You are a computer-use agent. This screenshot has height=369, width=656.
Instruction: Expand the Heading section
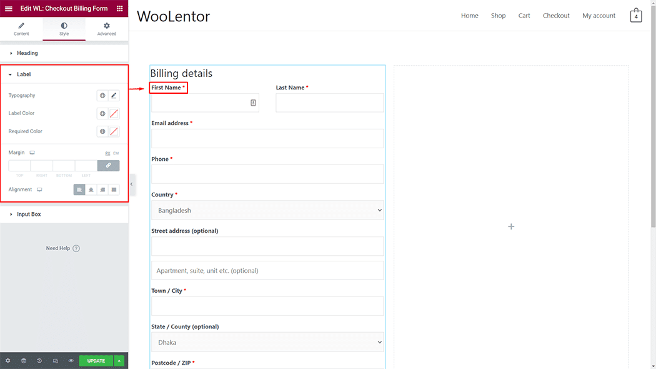pos(27,53)
